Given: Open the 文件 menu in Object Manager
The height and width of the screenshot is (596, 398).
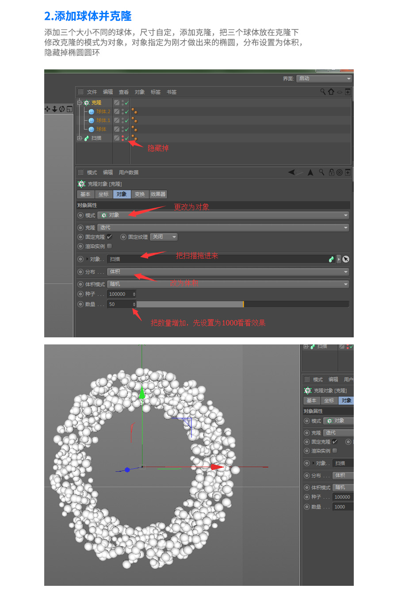Looking at the screenshot, I should 92,92.
